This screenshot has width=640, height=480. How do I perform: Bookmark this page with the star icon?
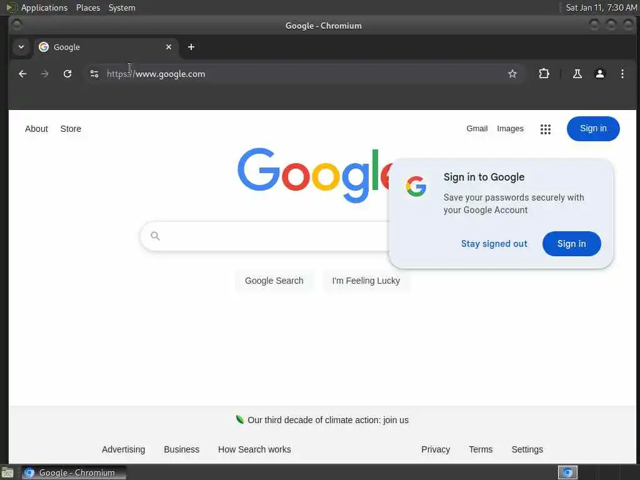(512, 74)
